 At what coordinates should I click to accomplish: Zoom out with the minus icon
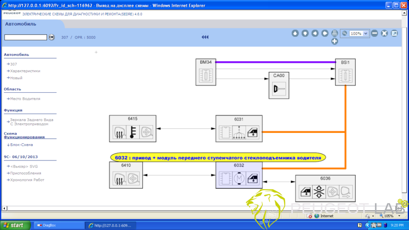click(374, 33)
